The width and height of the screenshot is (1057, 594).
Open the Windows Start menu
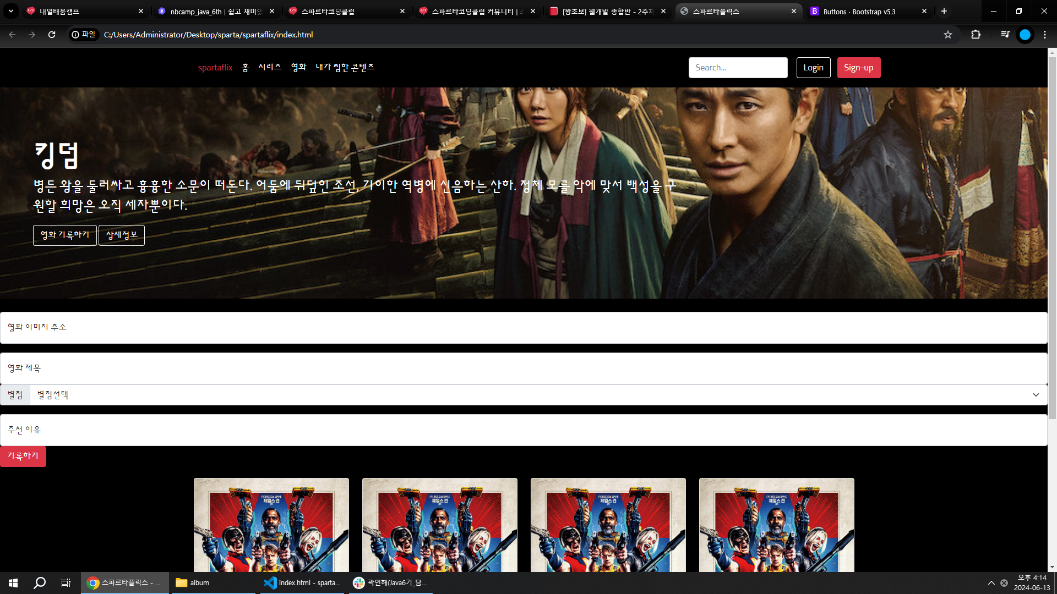(x=13, y=583)
